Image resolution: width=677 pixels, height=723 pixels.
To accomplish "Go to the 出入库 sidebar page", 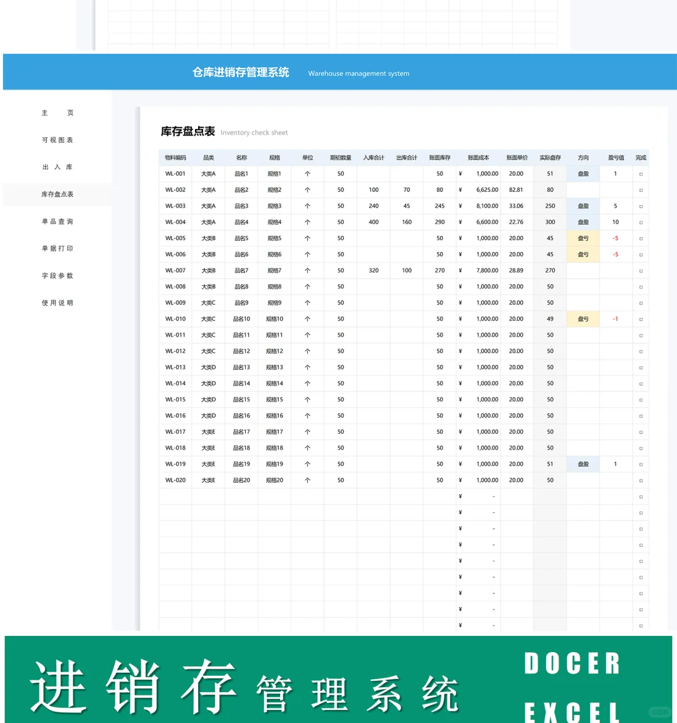I will coord(57,167).
